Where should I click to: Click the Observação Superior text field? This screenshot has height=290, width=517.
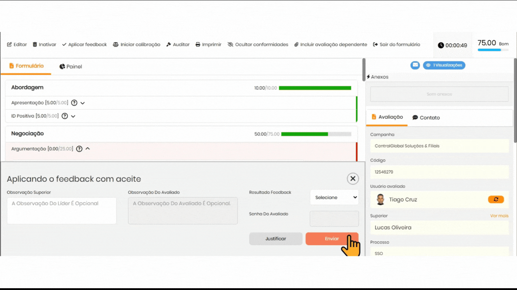click(x=61, y=211)
